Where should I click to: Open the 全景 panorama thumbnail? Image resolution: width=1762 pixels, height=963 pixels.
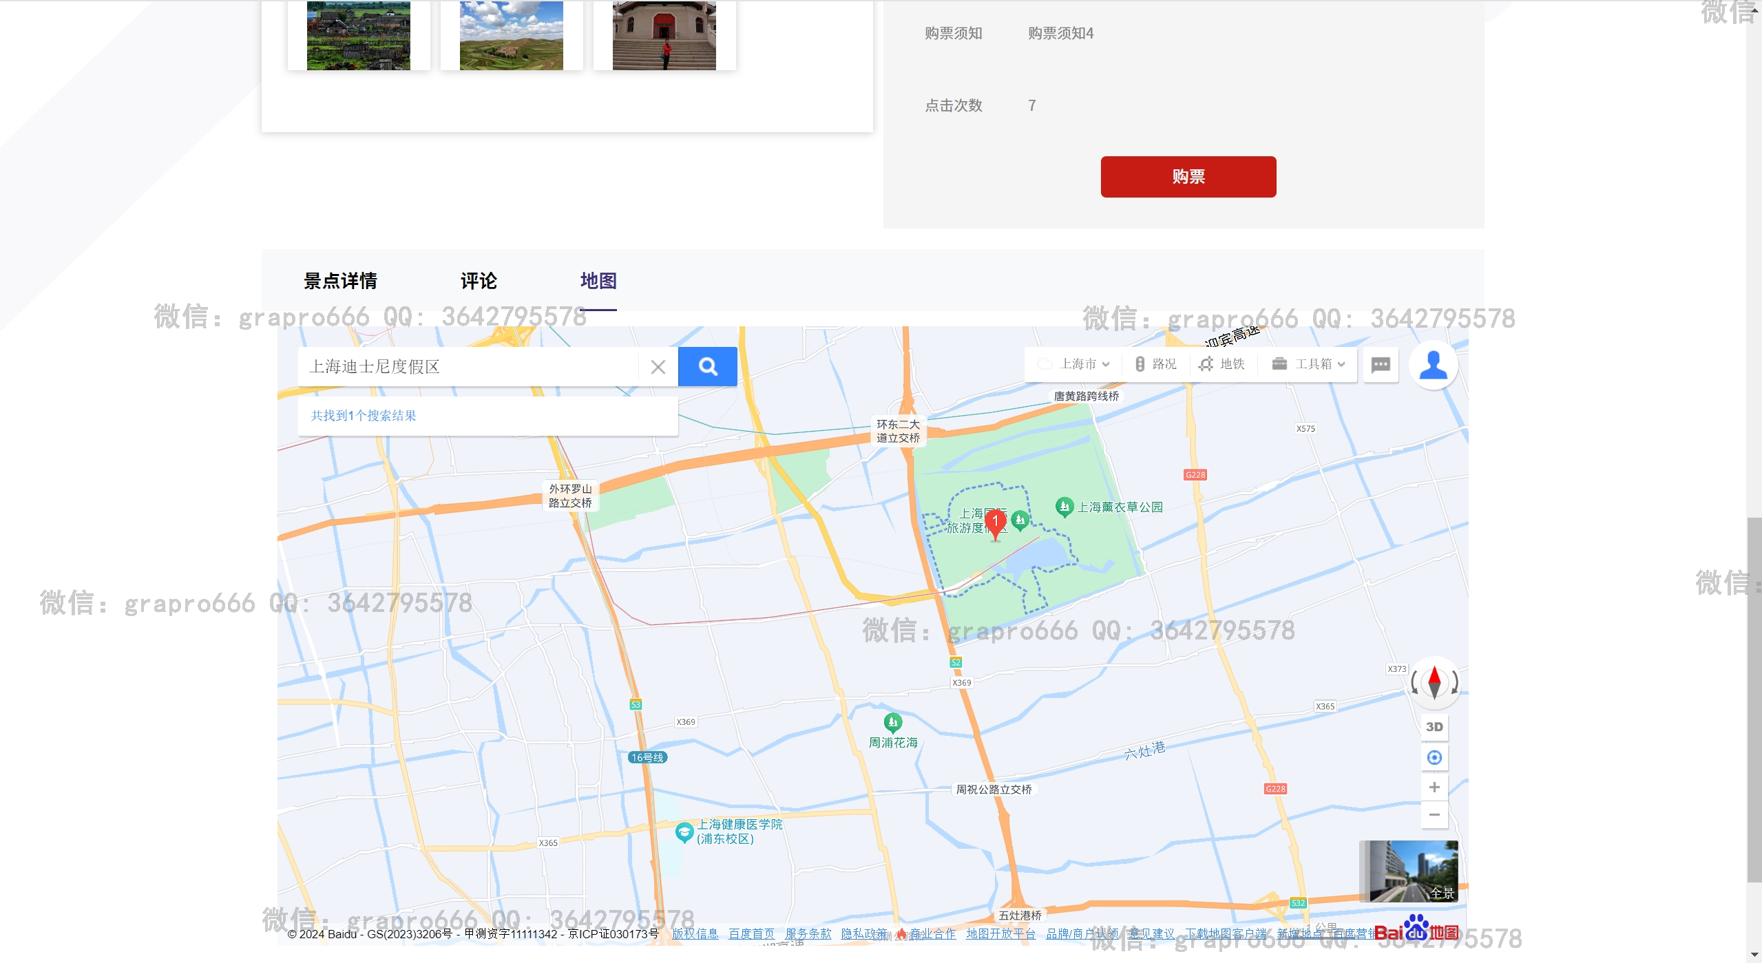[x=1409, y=871]
